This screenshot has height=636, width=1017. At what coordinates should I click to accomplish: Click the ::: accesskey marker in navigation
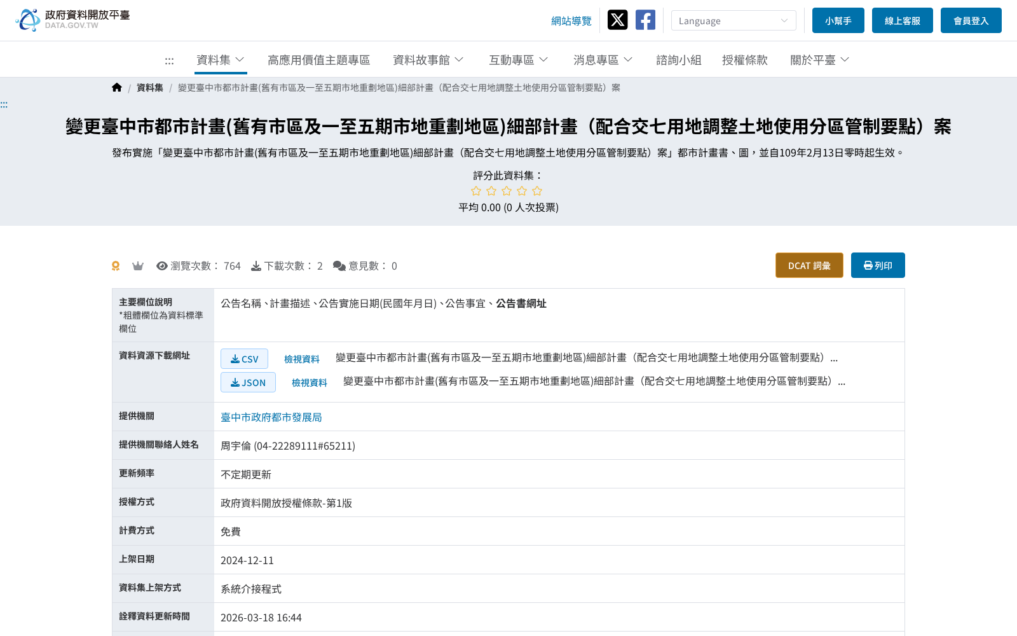[x=169, y=61]
